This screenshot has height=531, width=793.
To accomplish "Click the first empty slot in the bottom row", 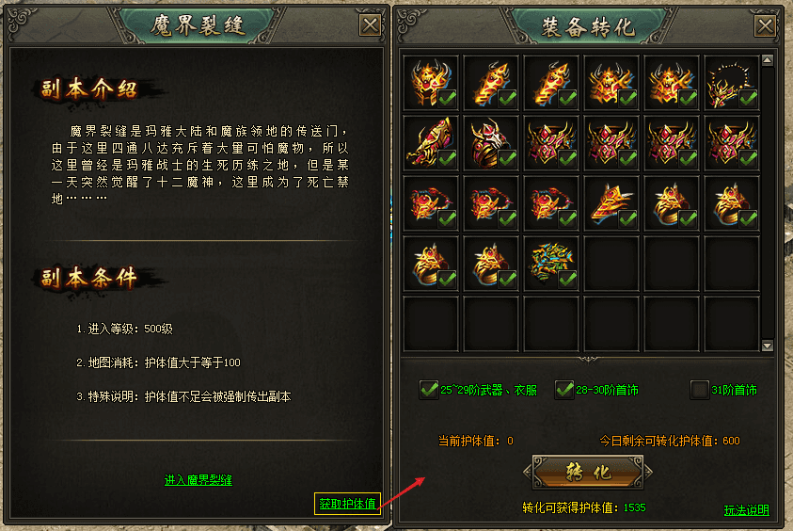I will point(431,324).
